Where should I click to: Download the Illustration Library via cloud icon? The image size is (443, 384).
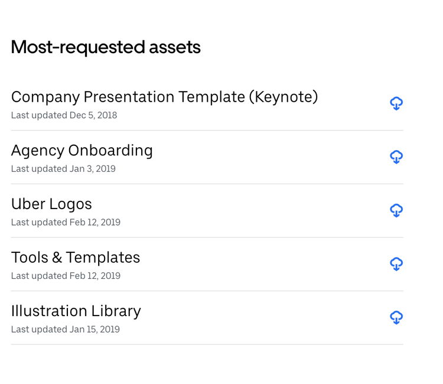[396, 317]
